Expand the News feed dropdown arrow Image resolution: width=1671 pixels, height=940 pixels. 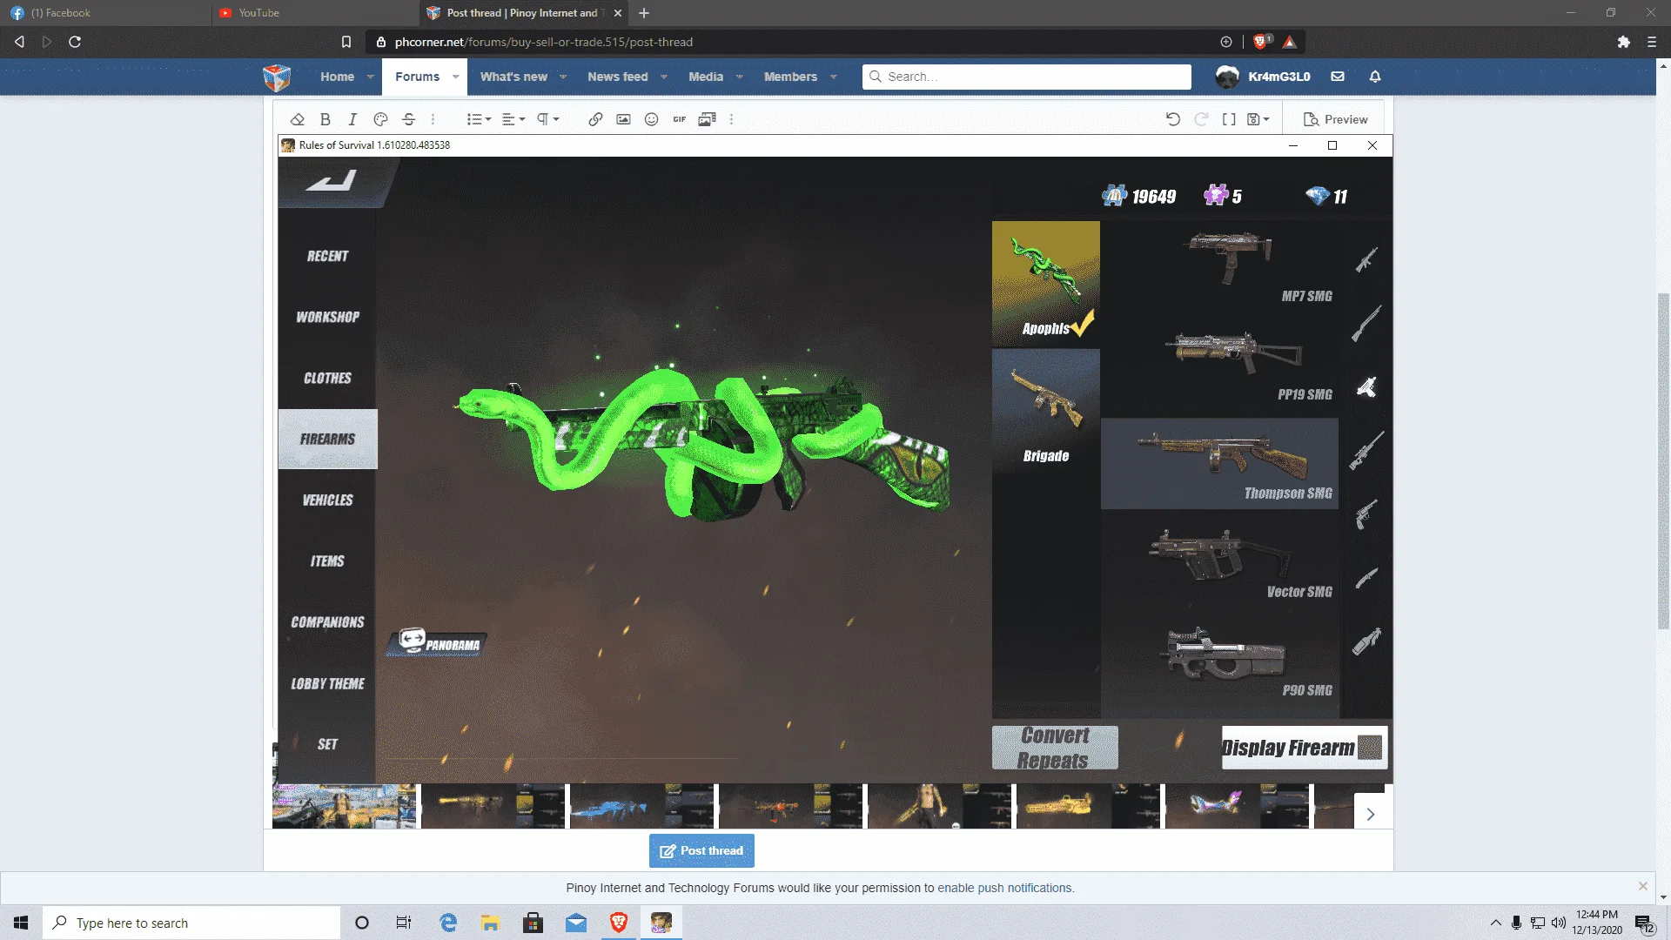664,77
